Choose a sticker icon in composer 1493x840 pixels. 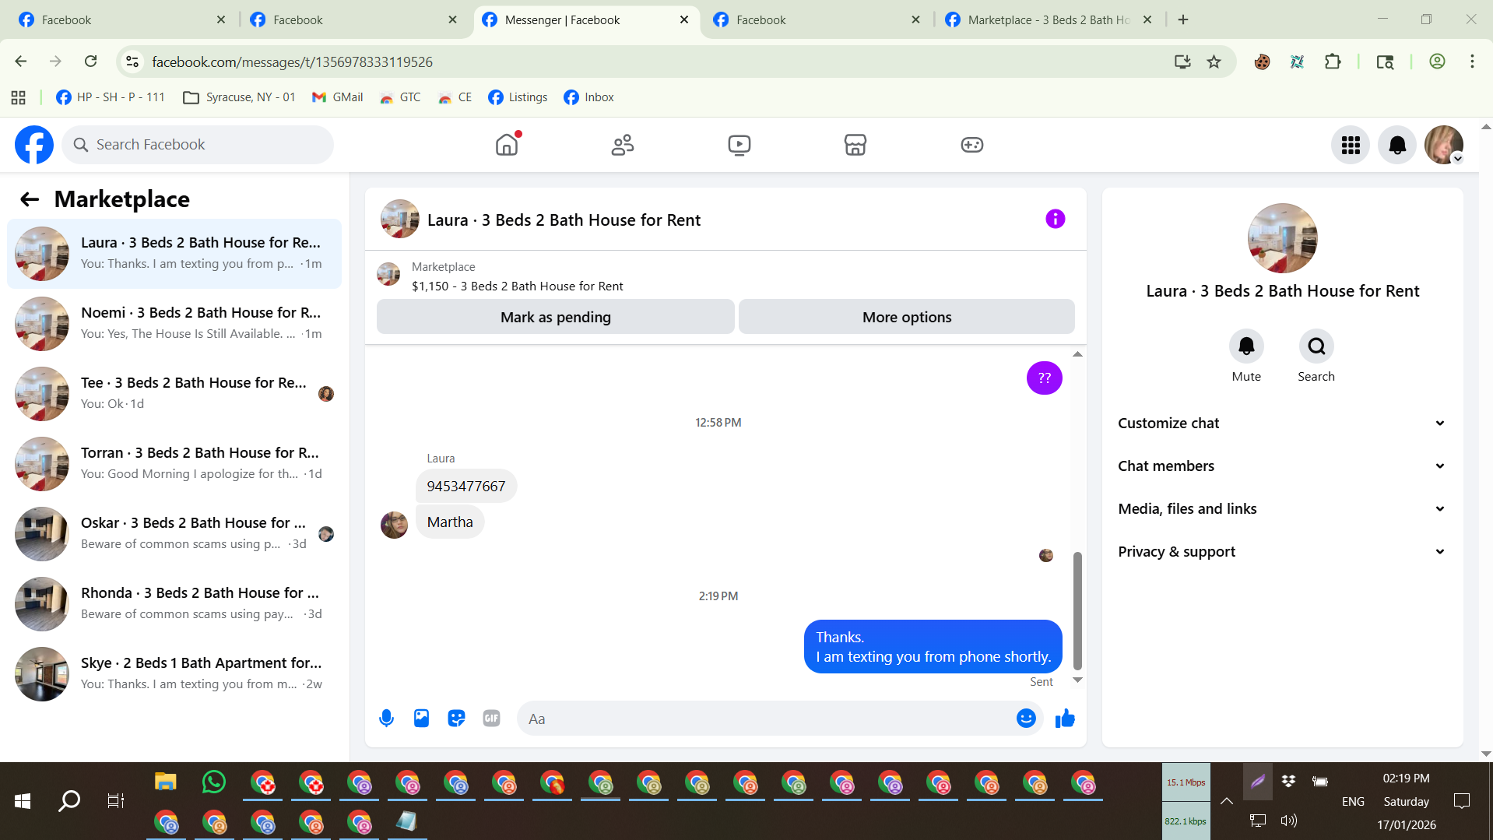point(456,719)
